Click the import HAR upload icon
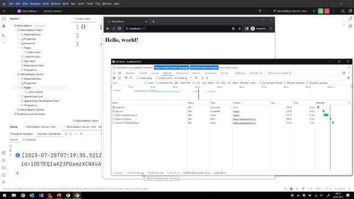The height and width of the screenshot is (199, 354). click(x=202, y=78)
